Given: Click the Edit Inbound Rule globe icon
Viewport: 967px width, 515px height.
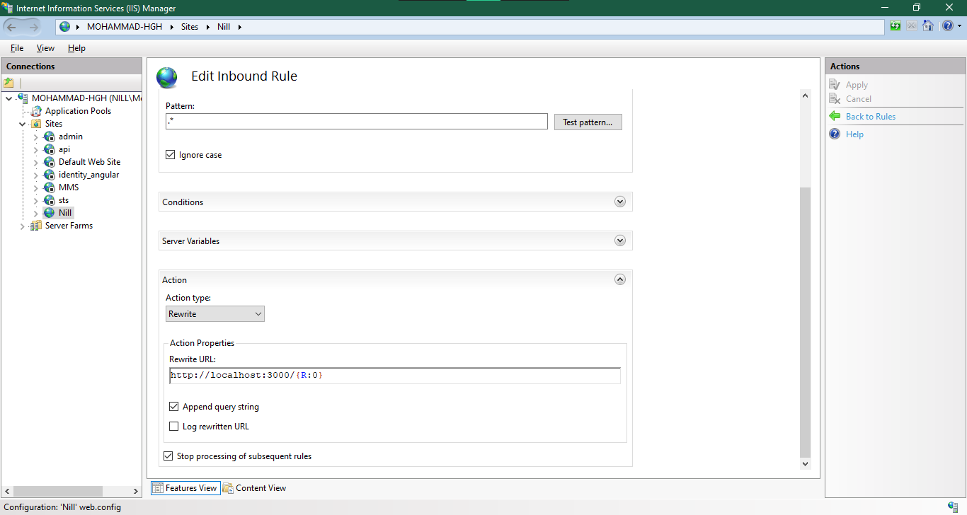Looking at the screenshot, I should click(x=167, y=77).
